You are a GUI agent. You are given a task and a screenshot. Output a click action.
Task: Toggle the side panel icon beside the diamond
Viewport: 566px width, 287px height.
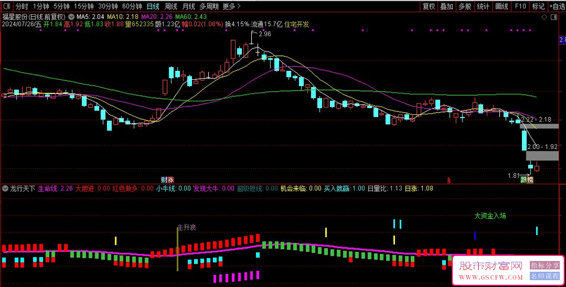554,18
